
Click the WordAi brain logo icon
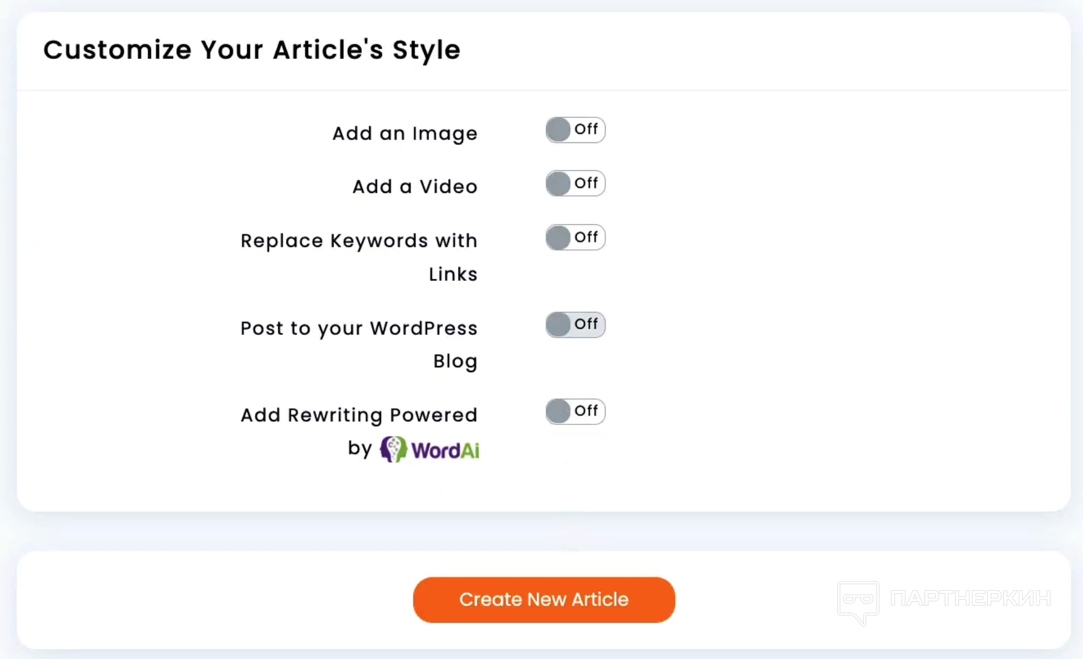coord(393,450)
